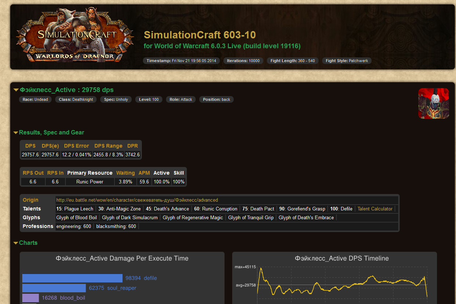Click the Fight Style: Patchwerk badge

click(x=347, y=61)
